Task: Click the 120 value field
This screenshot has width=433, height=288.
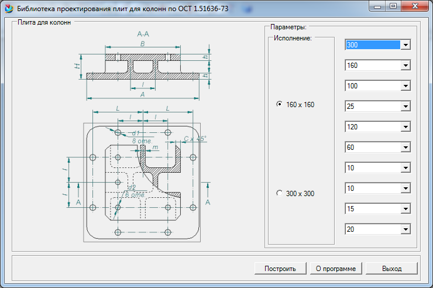Action: 373,127
